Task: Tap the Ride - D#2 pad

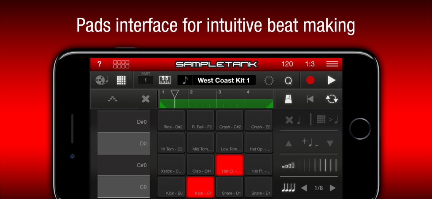Action: tap(171, 121)
